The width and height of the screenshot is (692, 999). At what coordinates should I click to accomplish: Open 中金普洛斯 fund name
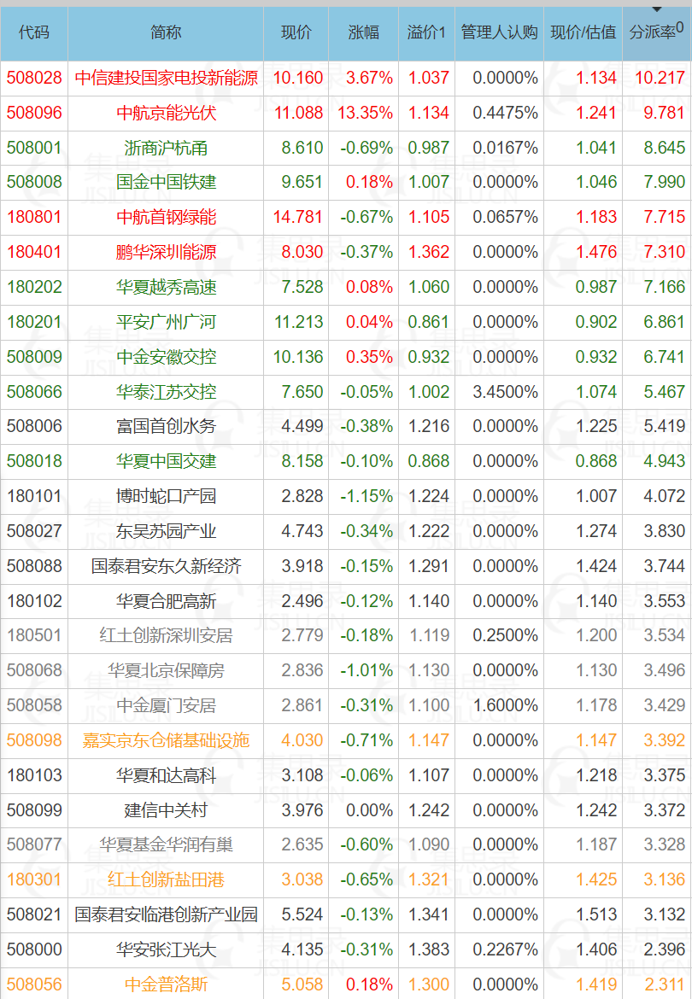pos(167,985)
